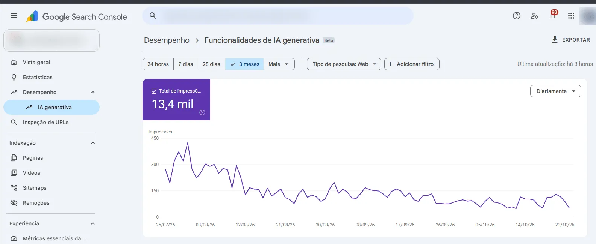Open the Diariamente granularity dropdown

[x=556, y=91]
